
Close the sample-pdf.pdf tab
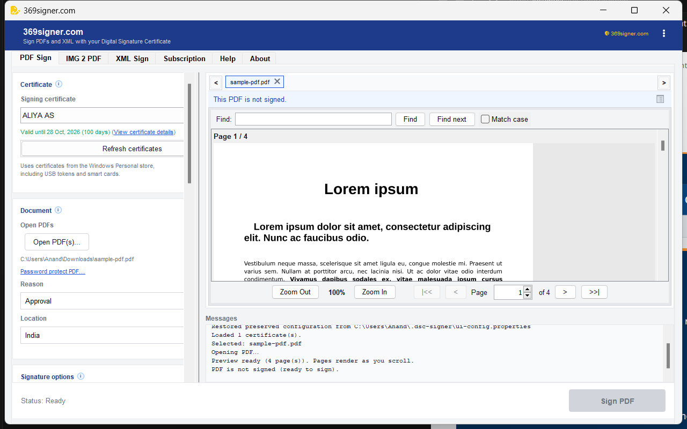(x=277, y=82)
